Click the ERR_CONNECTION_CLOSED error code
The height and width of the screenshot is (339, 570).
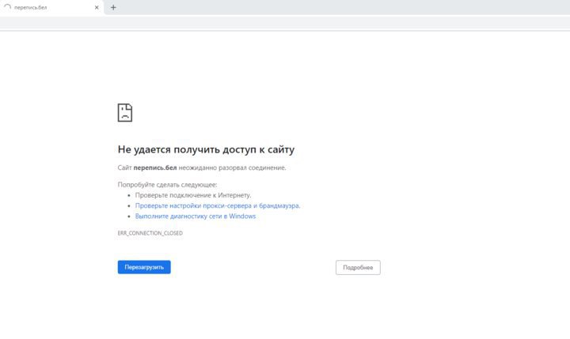tap(150, 233)
